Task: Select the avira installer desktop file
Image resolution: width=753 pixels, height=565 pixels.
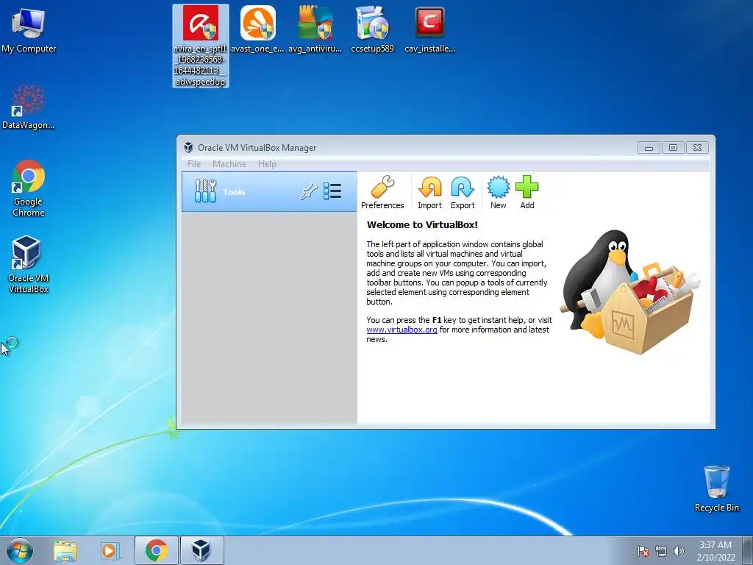Action: click(200, 46)
